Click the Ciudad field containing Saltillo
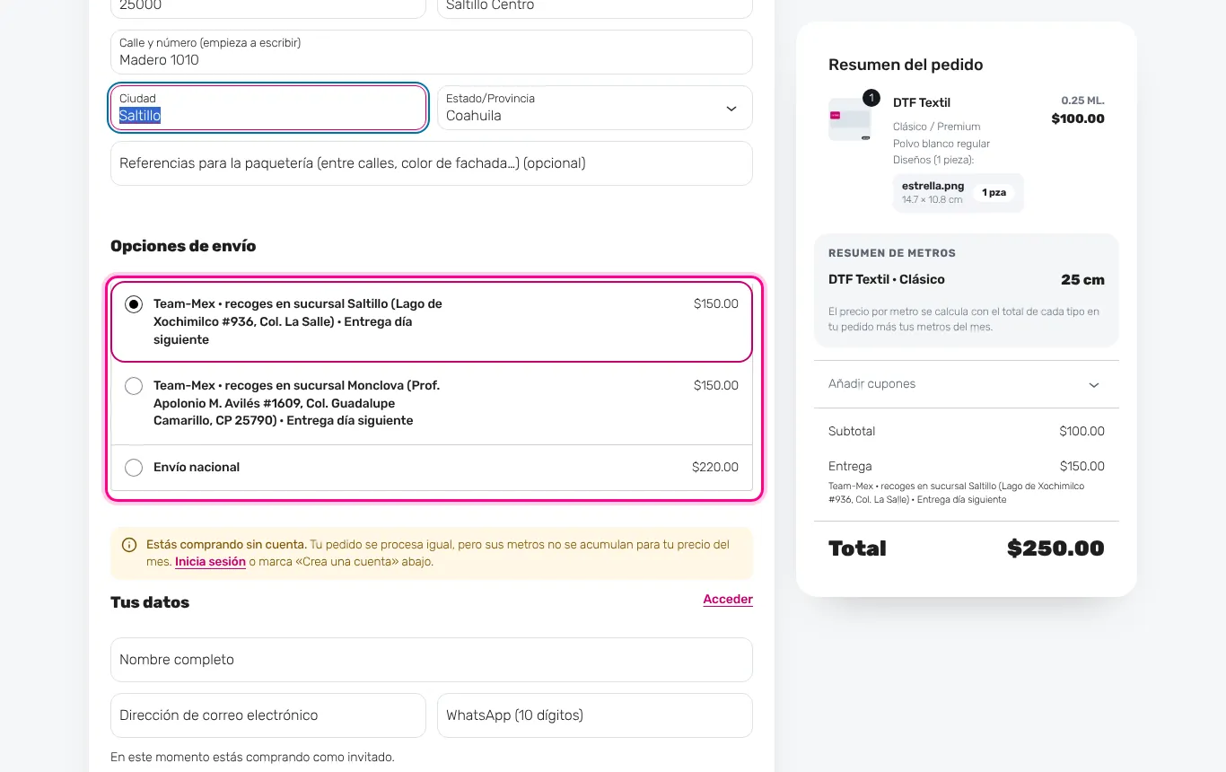Viewport: 1226px width, 772px height. click(268, 108)
